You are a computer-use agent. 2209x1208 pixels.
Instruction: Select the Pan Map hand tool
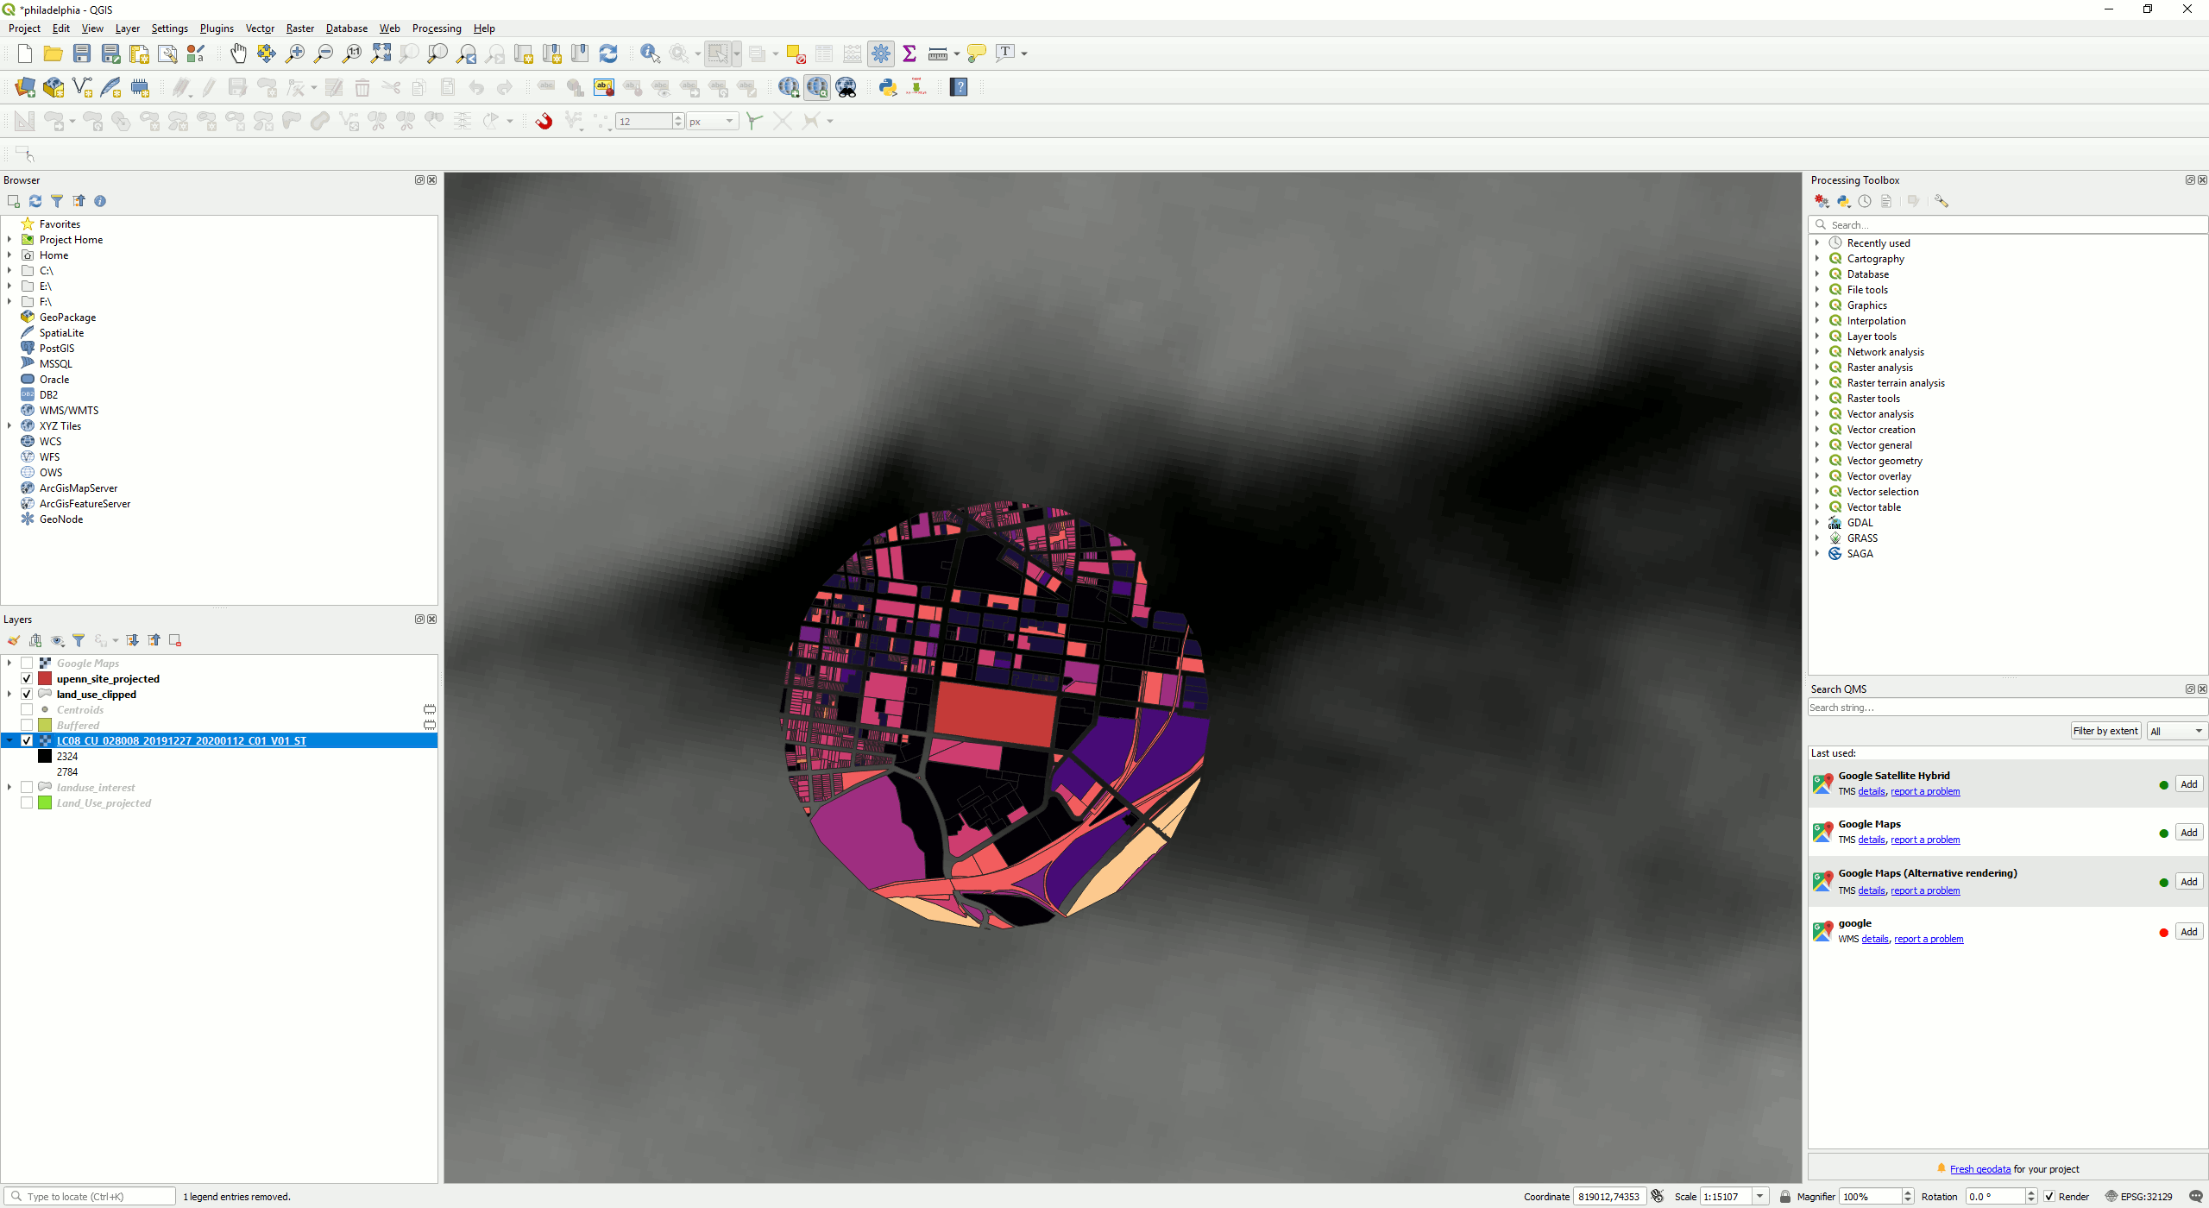pyautogui.click(x=238, y=53)
